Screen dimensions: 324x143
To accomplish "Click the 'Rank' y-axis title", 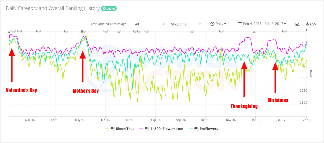I will 311,74.
